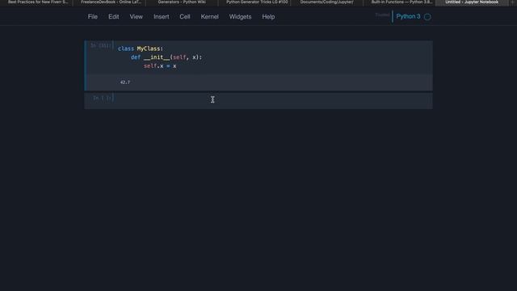
Task: Switch to the Best Practices for New Fiverr tab
Action: tap(38, 2)
